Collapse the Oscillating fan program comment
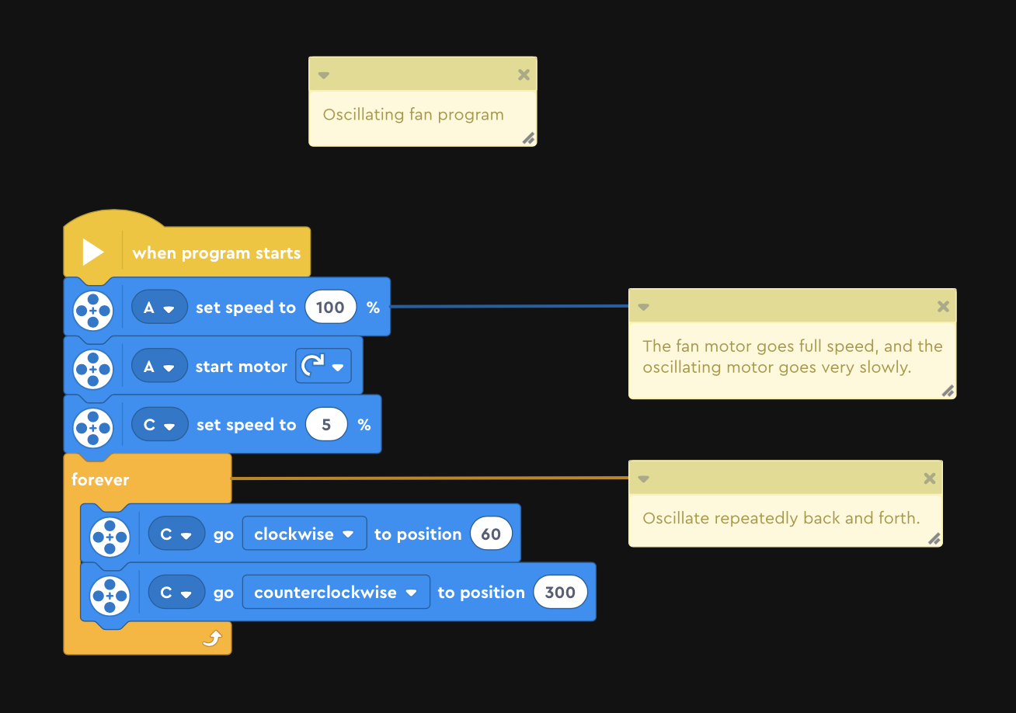The image size is (1016, 713). (x=324, y=75)
